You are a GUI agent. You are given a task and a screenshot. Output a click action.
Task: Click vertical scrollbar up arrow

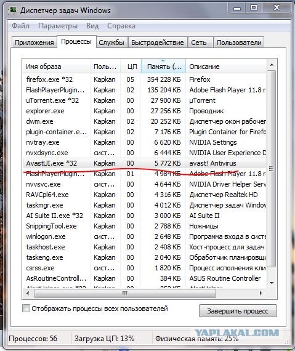click(x=272, y=65)
